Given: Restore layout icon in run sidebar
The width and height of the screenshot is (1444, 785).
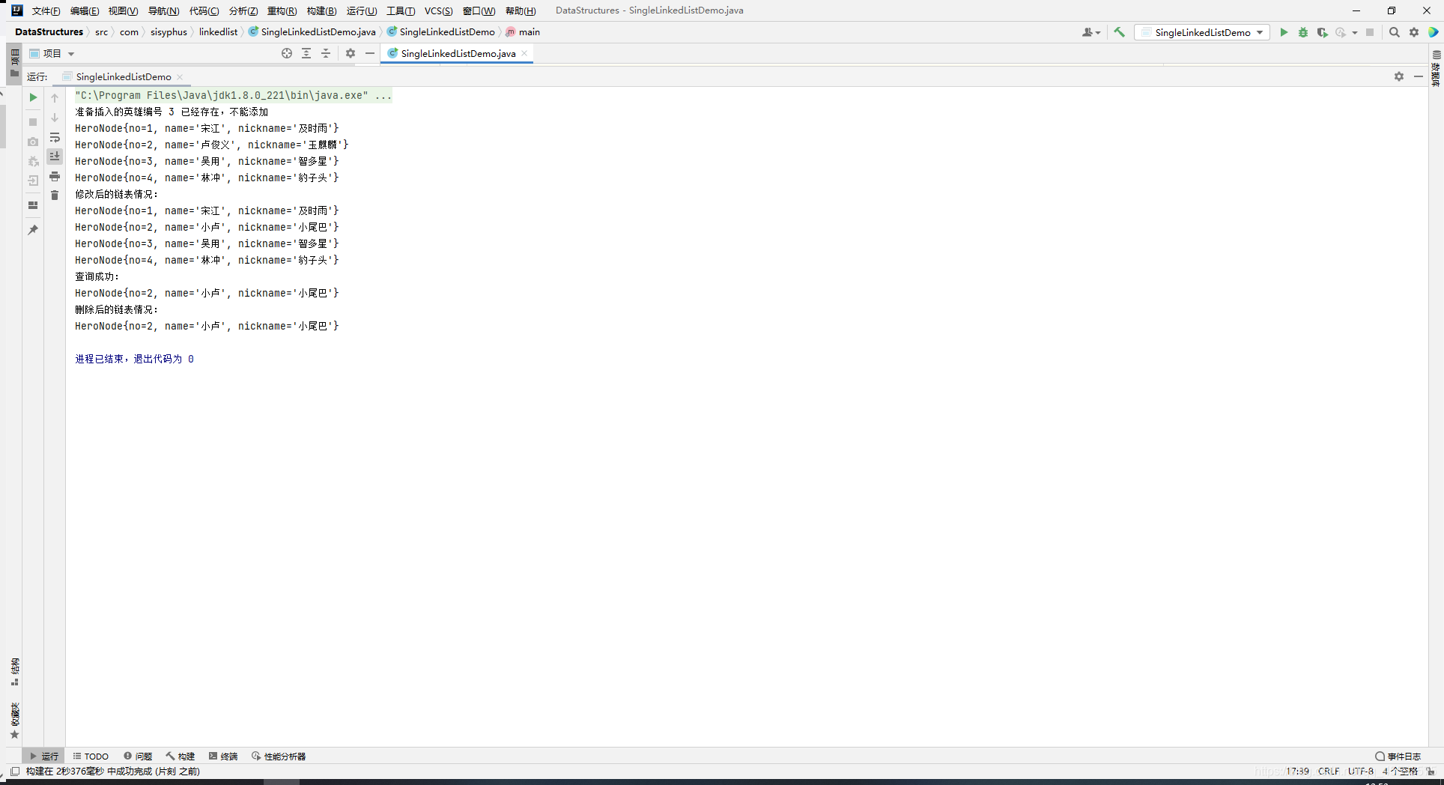Looking at the screenshot, I should click(x=33, y=205).
